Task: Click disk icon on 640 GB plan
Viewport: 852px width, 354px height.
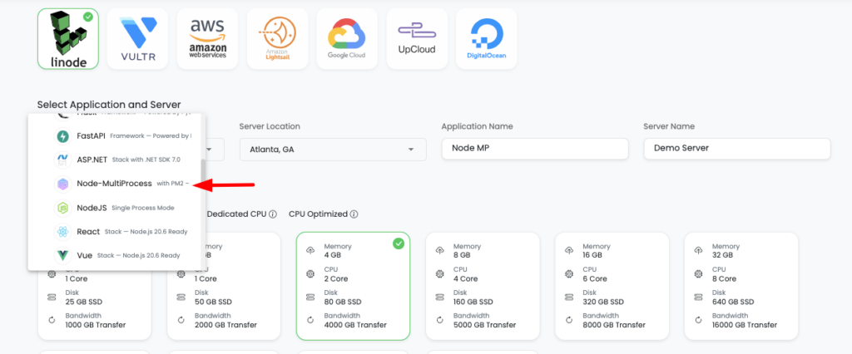Action: pos(699,297)
